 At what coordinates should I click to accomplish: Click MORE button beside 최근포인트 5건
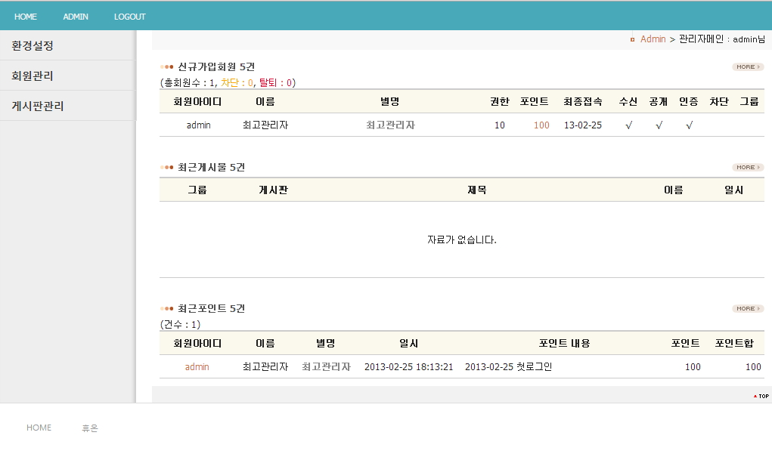pyautogui.click(x=747, y=309)
